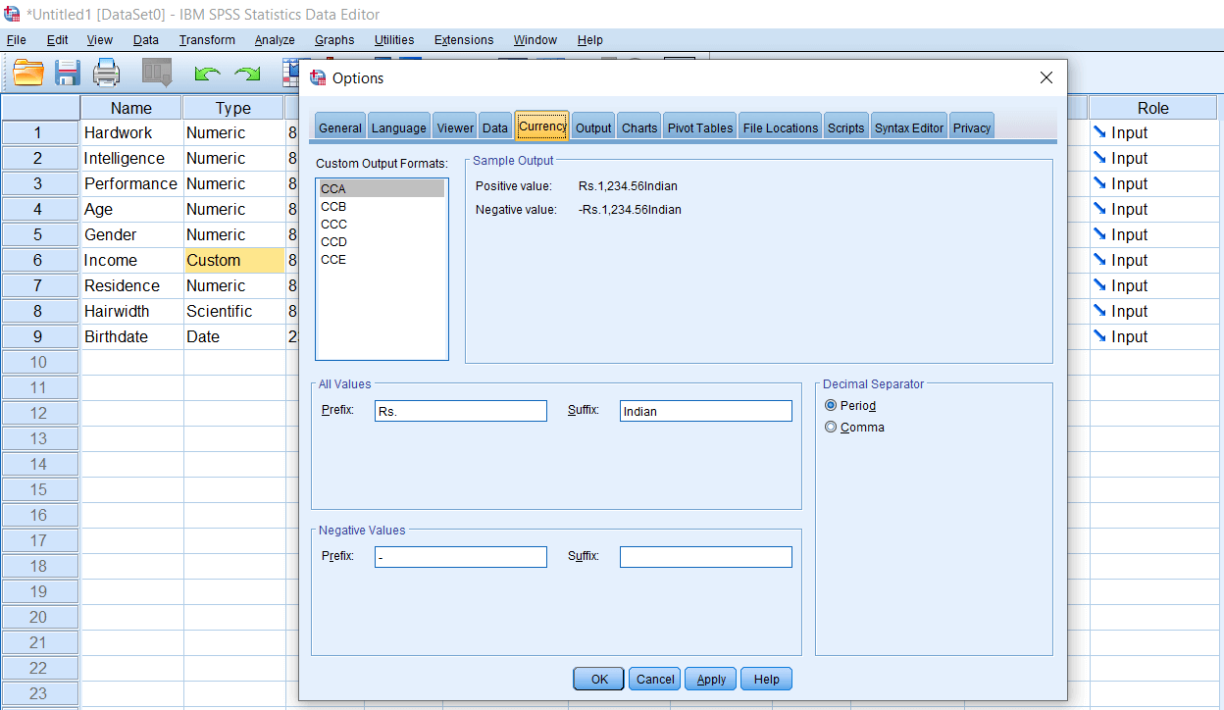Click the Input role cell for Age
Viewport: 1224px width, 710px height.
tap(1153, 209)
